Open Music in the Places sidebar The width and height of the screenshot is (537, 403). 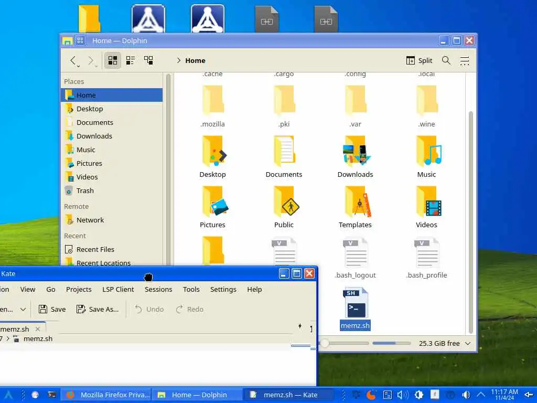112,150
